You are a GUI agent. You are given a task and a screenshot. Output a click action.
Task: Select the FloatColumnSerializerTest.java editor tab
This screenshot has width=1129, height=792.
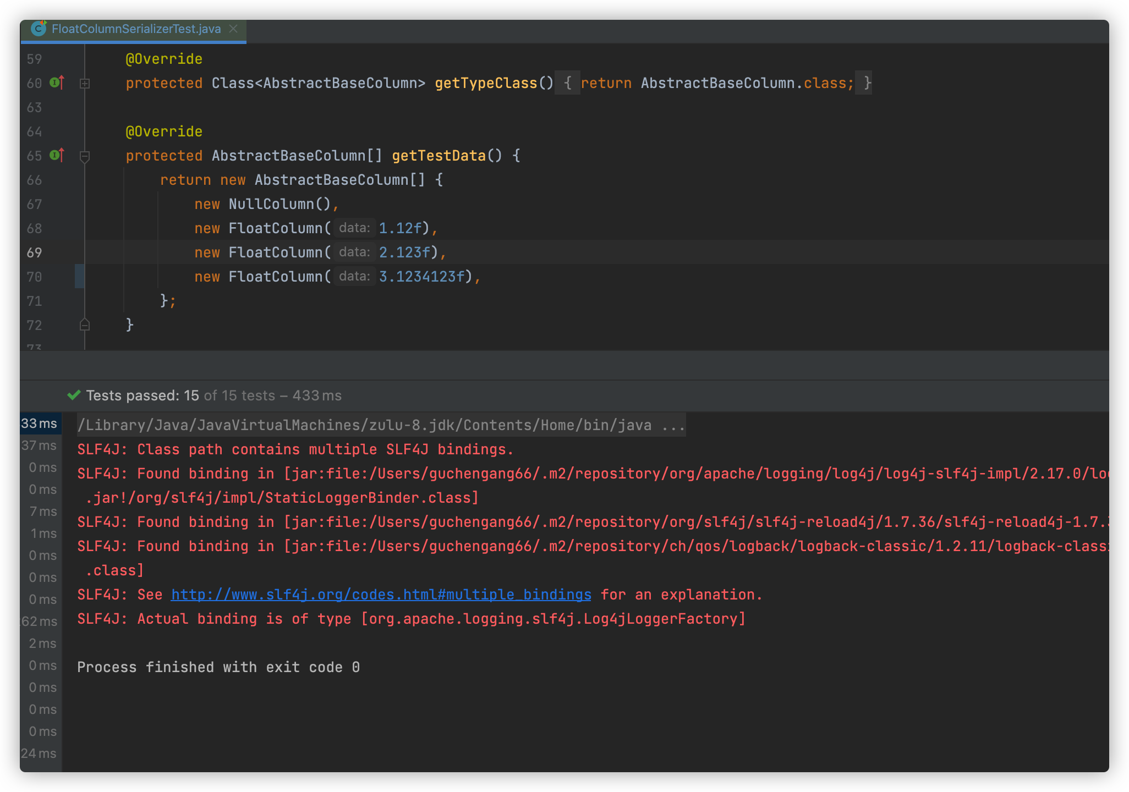(136, 29)
